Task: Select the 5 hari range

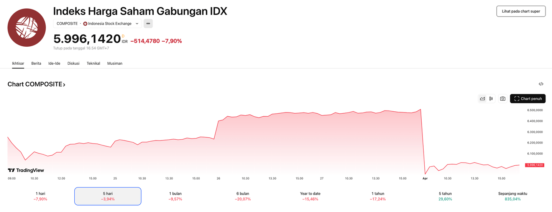Action: [x=108, y=196]
